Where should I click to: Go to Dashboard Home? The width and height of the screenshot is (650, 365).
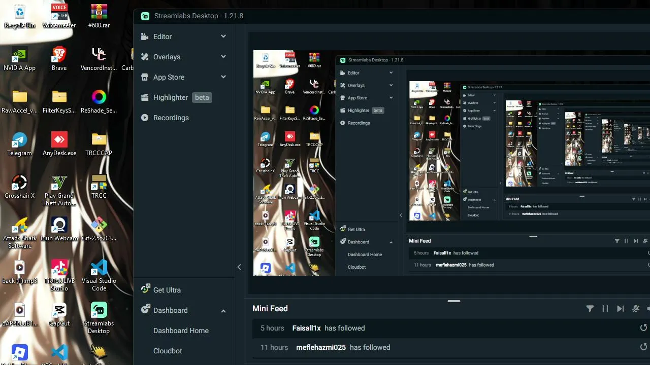(181, 331)
